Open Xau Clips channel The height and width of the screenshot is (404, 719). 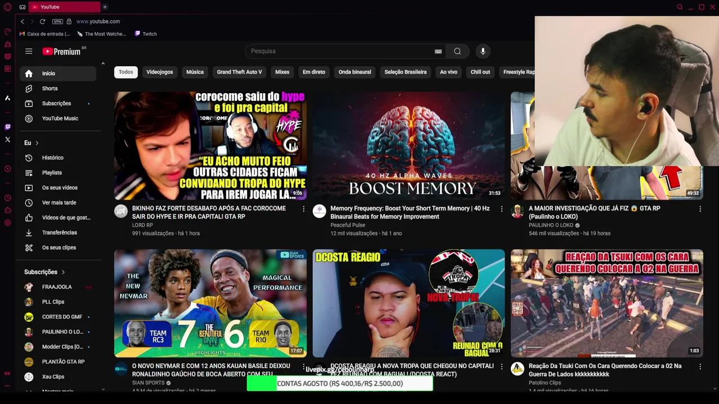58,377
